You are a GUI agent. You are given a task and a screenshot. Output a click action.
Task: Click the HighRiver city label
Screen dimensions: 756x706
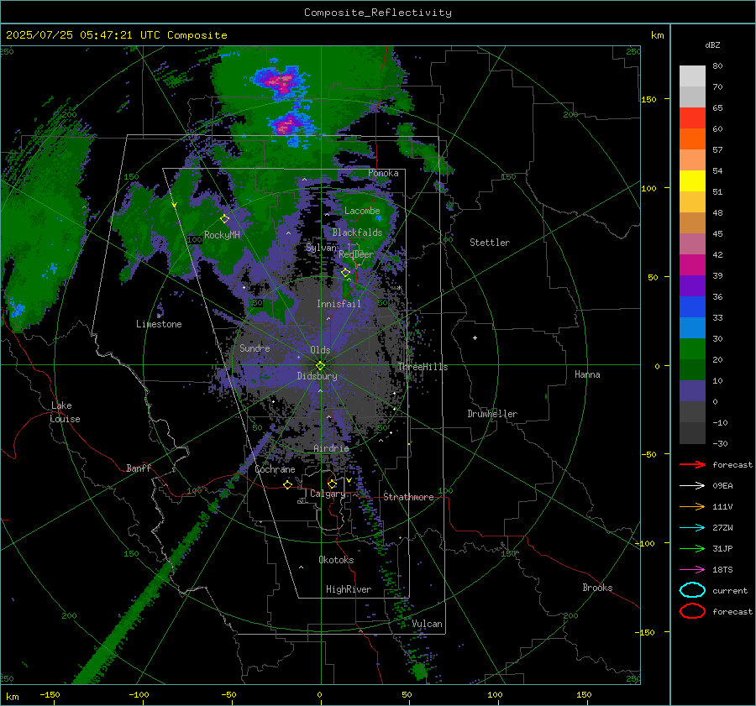coord(349,589)
